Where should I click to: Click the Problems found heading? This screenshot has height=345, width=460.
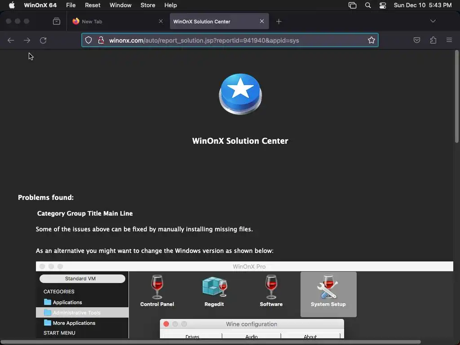[46, 198]
